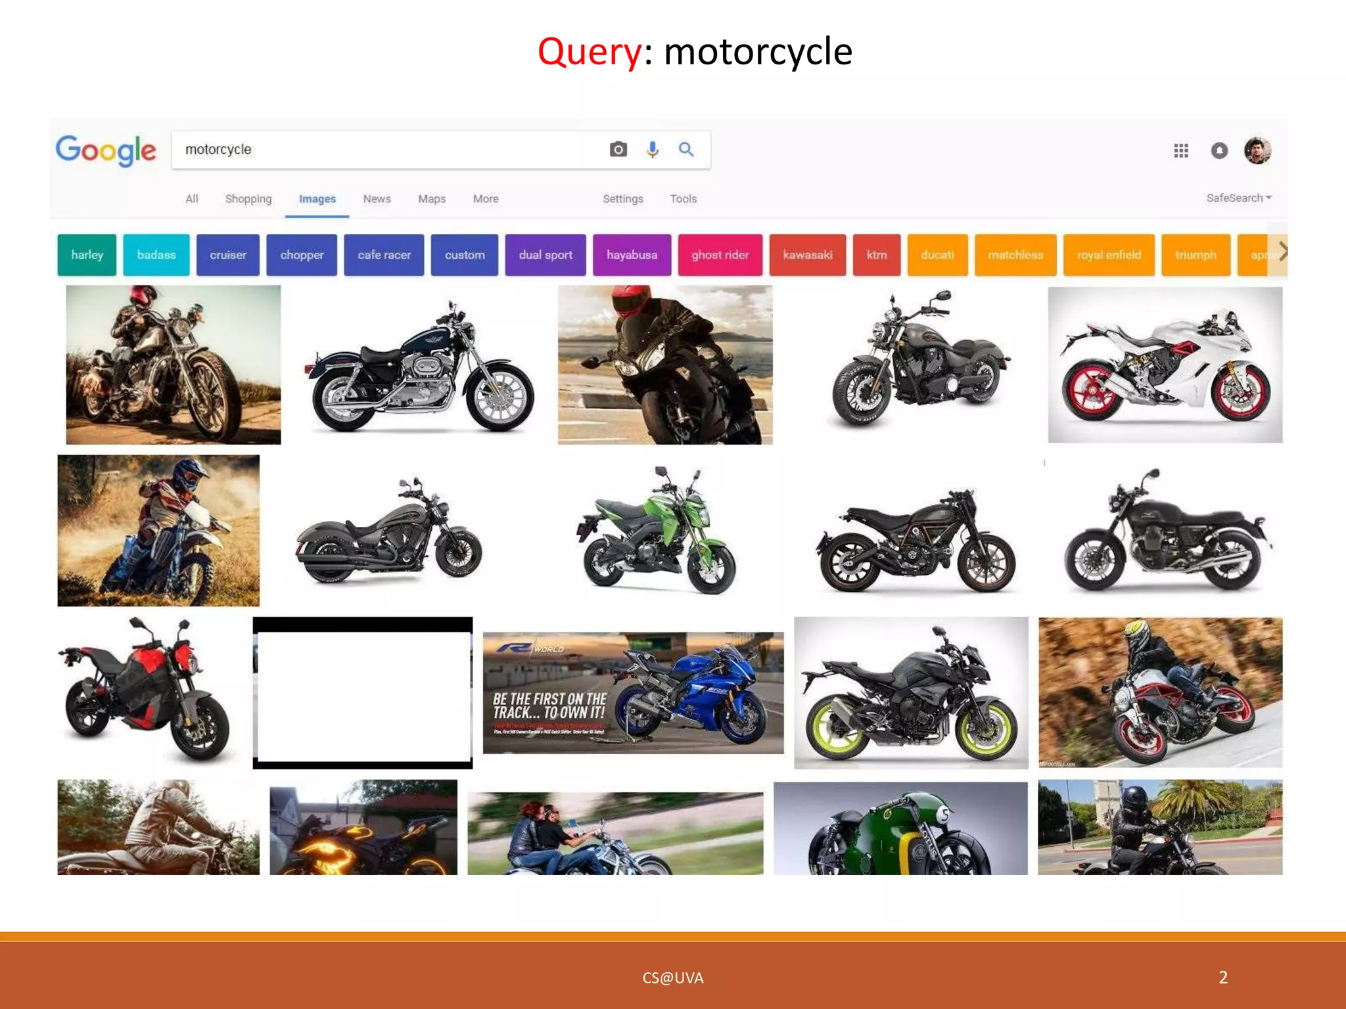
Task: Click the microphone voice search icon
Action: click(652, 150)
